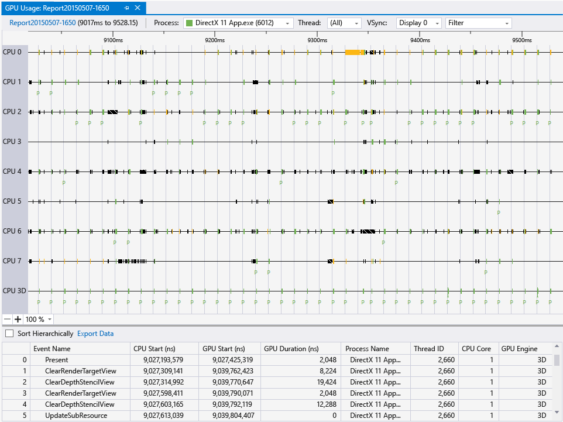Viewport: 563px width, 422px height.
Task: Open the Process dropdown
Action: pyautogui.click(x=286, y=23)
